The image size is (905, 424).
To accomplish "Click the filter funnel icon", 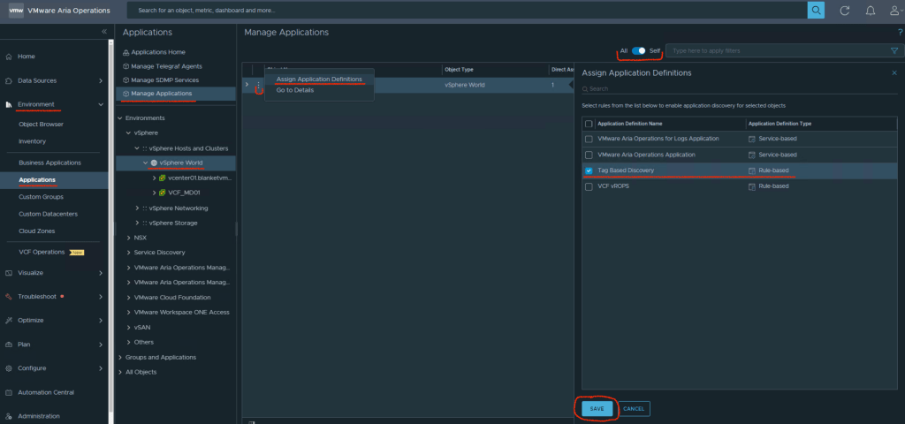I will tap(894, 50).
